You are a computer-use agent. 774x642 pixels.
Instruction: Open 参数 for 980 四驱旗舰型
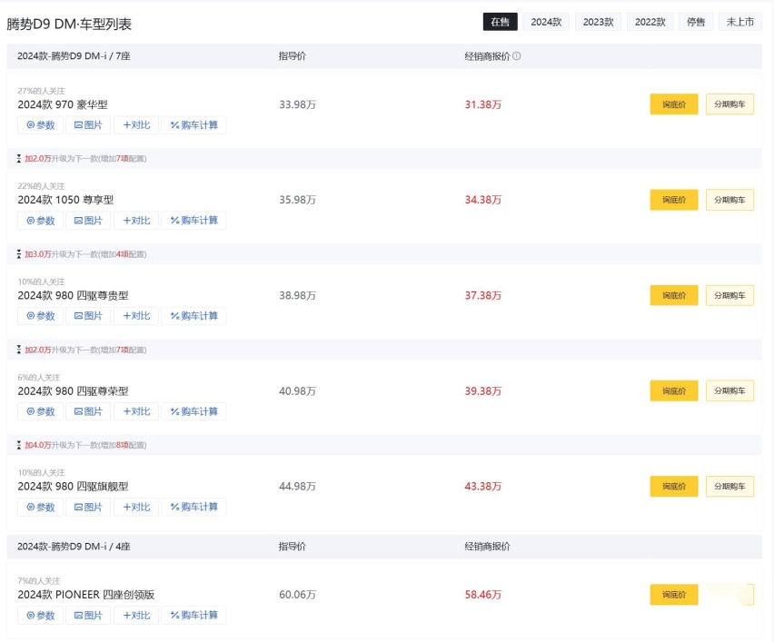pyautogui.click(x=41, y=507)
